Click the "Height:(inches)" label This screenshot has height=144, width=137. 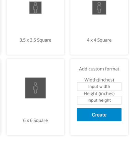[99, 93]
